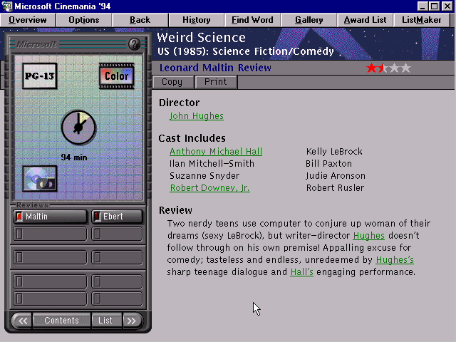456x342 pixels.
Task: Click cast name Suzanne Snyder
Action: (x=204, y=176)
